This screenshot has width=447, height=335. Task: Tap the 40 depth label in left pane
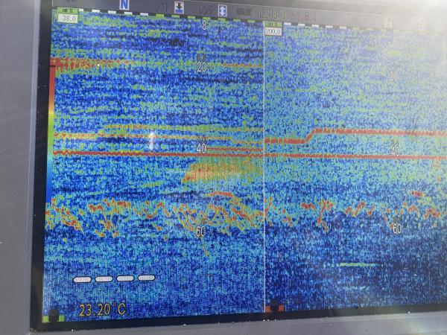(x=201, y=148)
